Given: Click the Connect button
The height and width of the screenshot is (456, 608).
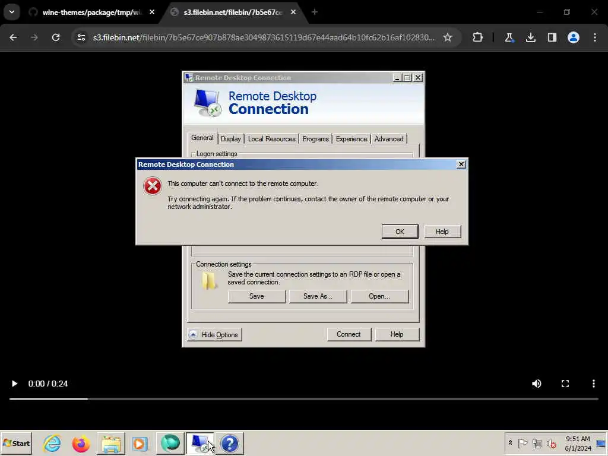Looking at the screenshot, I should pyautogui.click(x=349, y=334).
